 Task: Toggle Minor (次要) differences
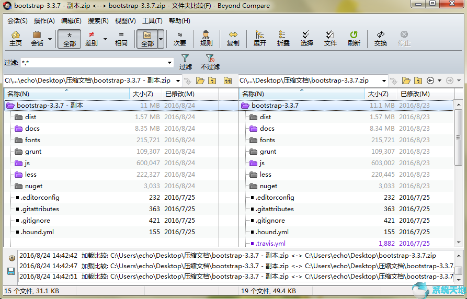(179, 39)
